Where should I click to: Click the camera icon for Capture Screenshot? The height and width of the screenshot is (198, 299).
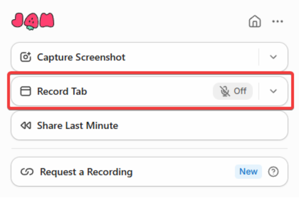25,57
